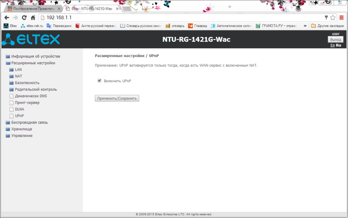Open the browser home page icon

33,17
